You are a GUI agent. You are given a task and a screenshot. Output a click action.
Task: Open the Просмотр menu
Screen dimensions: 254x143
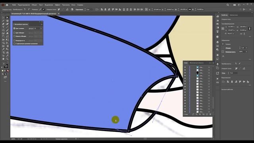click(66, 5)
